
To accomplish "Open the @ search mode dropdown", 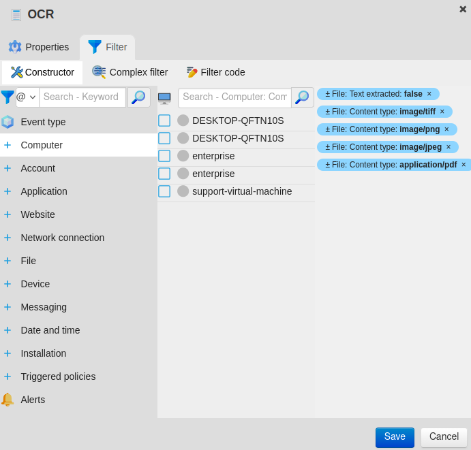I will 27,97.
